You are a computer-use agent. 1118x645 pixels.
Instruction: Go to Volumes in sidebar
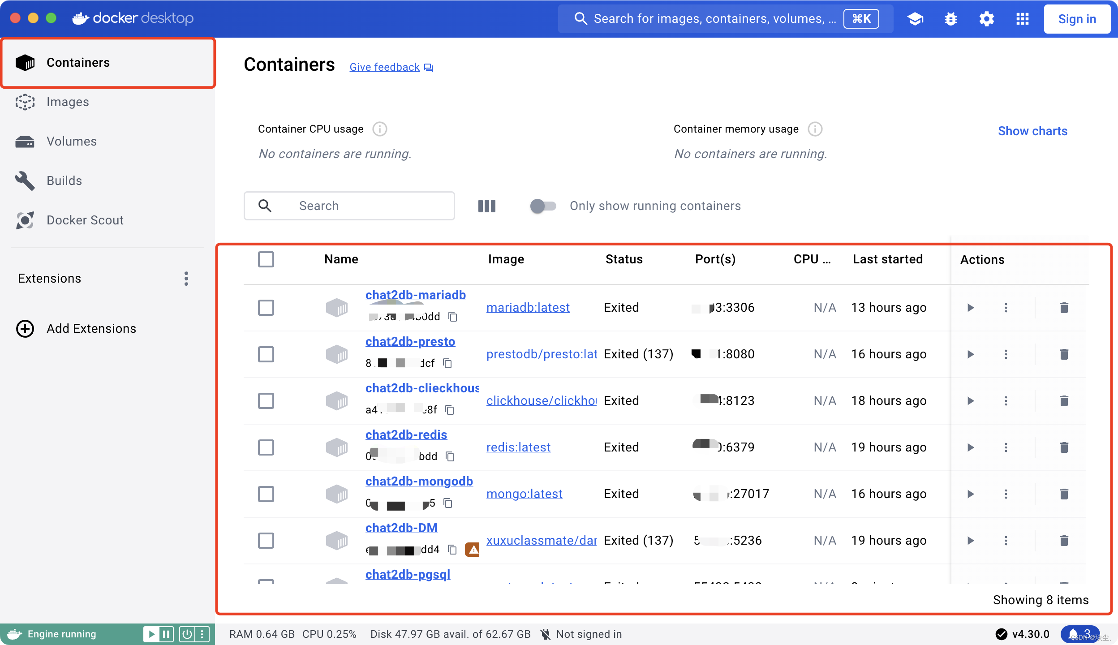pos(107,142)
